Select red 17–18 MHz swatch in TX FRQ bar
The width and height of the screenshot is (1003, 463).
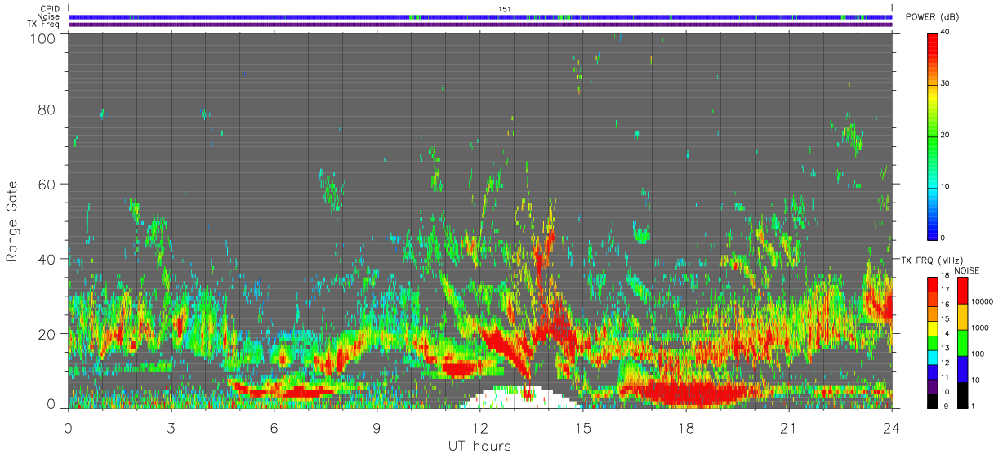933,284
